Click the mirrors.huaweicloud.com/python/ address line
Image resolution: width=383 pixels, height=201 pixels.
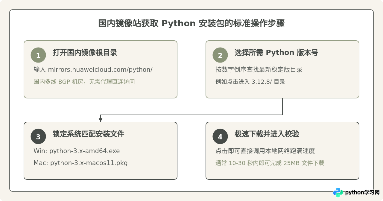tap(93, 70)
